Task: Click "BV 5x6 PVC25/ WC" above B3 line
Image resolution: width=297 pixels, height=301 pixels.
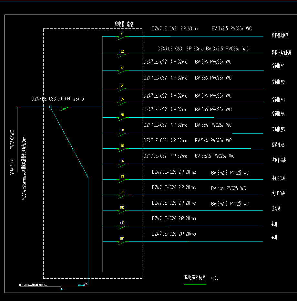Action: coord(213,62)
